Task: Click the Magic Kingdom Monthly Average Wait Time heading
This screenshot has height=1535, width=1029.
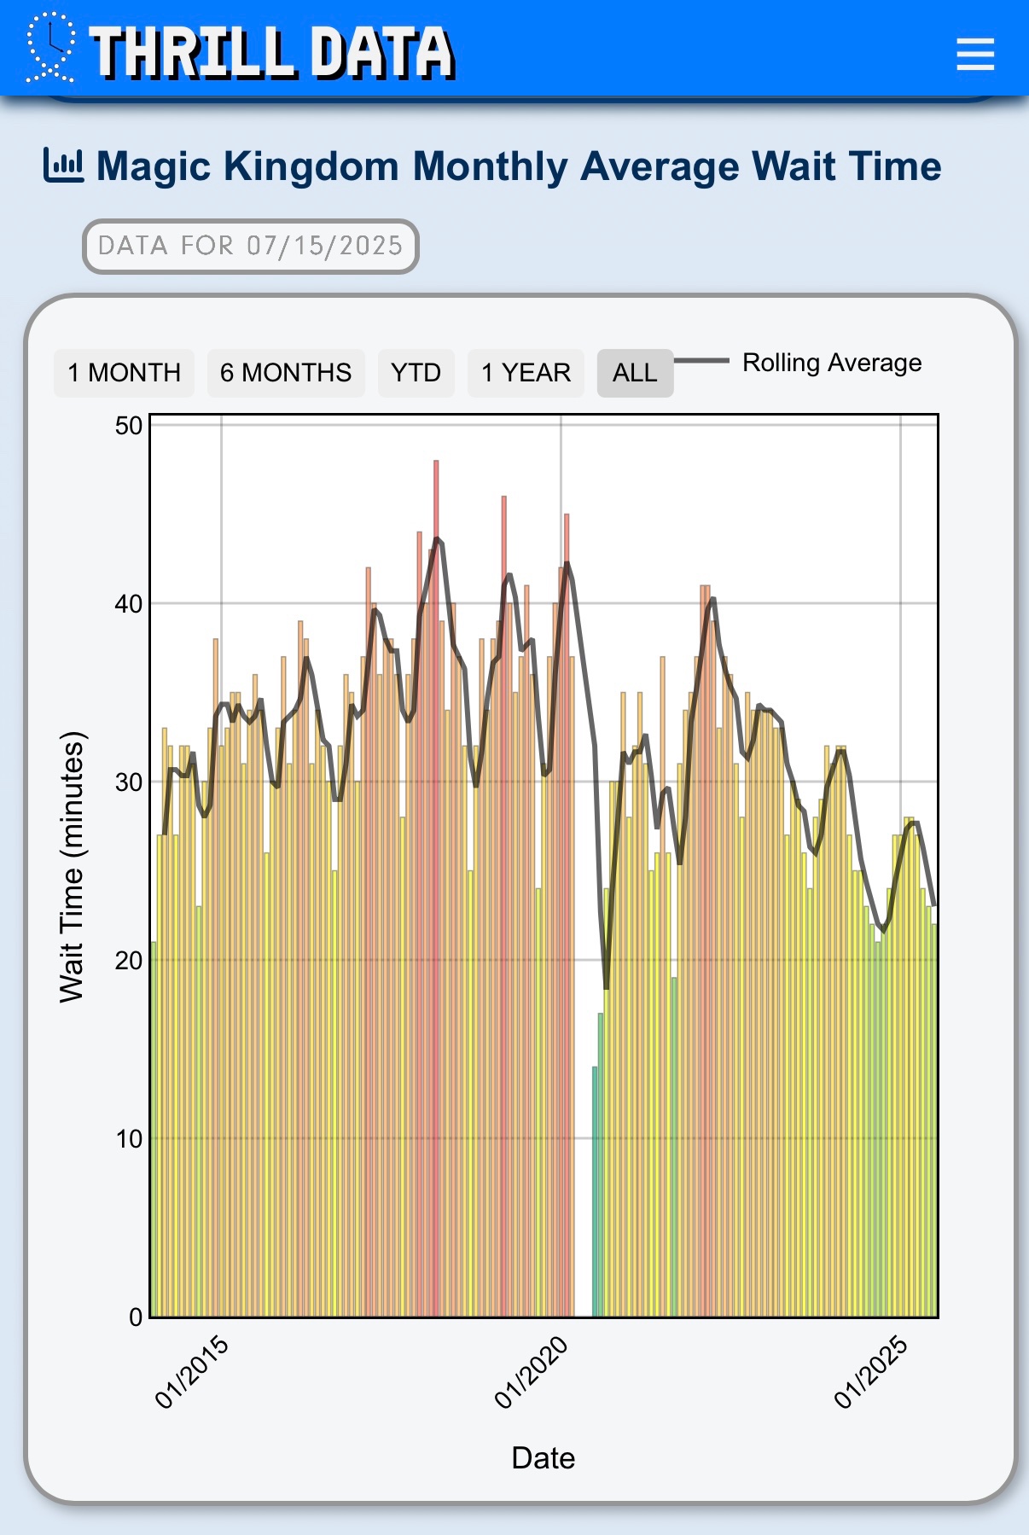Action: tap(519, 166)
